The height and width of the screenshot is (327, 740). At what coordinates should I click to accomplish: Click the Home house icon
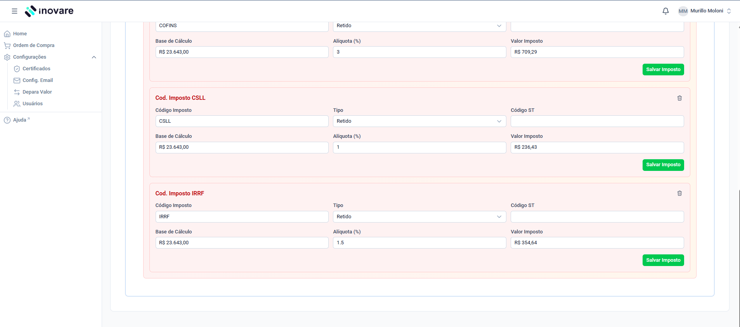pos(7,34)
